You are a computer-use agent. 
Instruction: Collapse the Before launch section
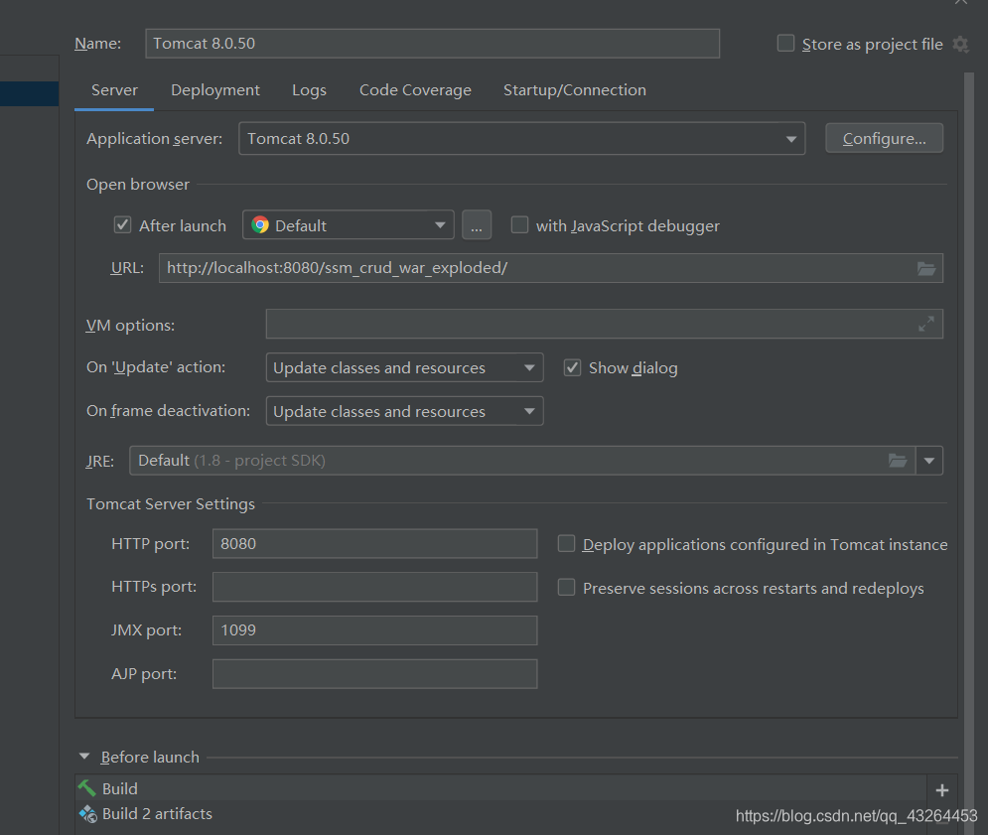[x=84, y=757]
